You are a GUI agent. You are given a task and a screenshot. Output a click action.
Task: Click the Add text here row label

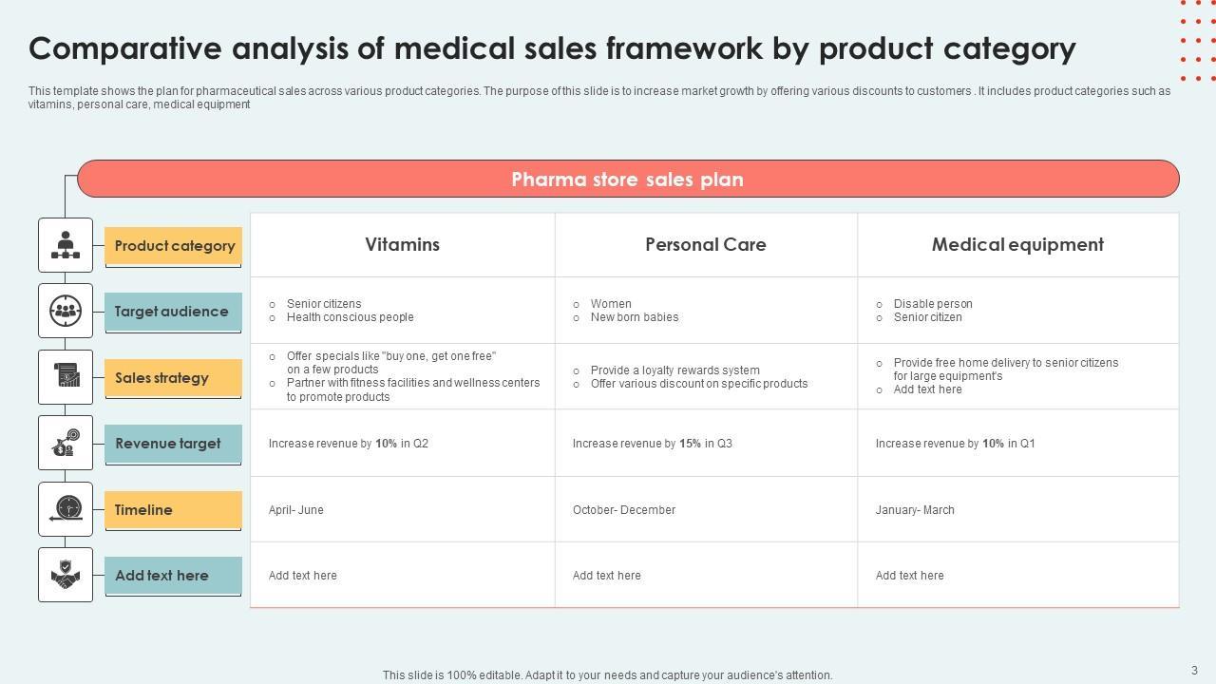(162, 576)
